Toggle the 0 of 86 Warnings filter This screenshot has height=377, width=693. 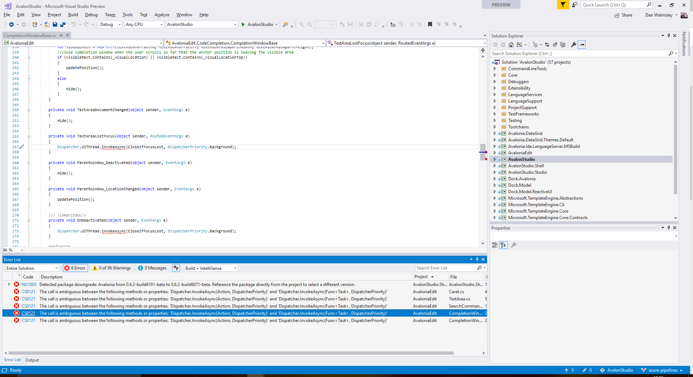(112, 268)
